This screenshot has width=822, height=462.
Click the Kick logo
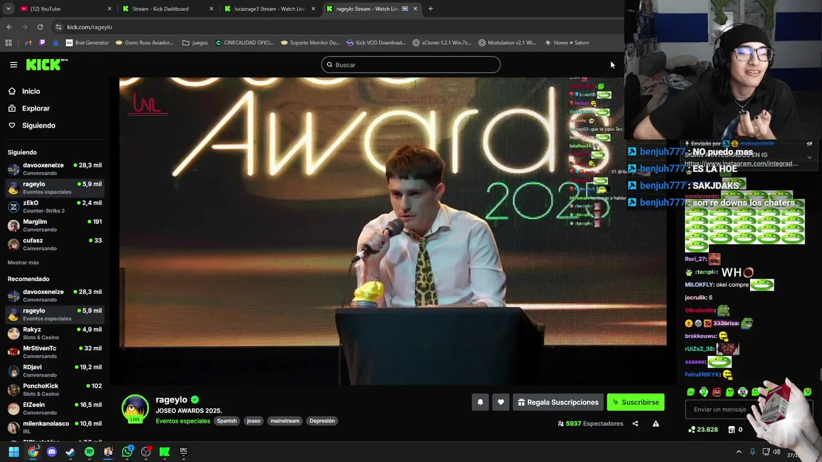pyautogui.click(x=46, y=64)
